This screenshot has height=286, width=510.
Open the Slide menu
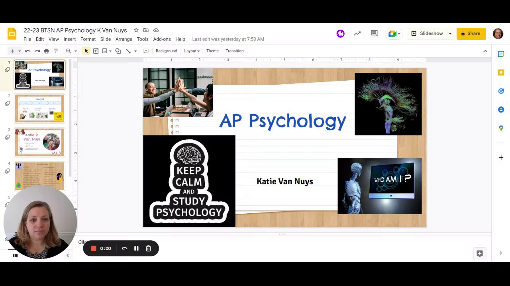pyautogui.click(x=106, y=39)
